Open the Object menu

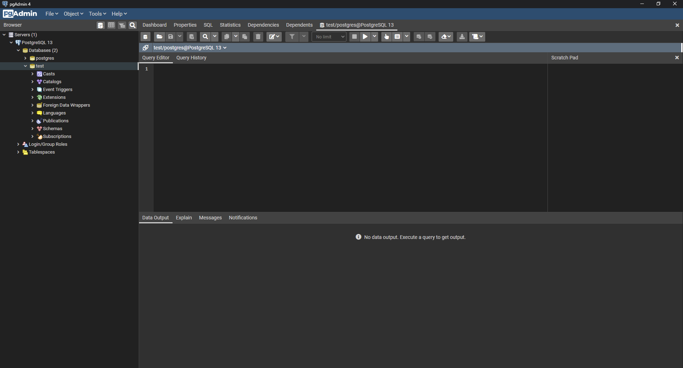[x=73, y=14]
